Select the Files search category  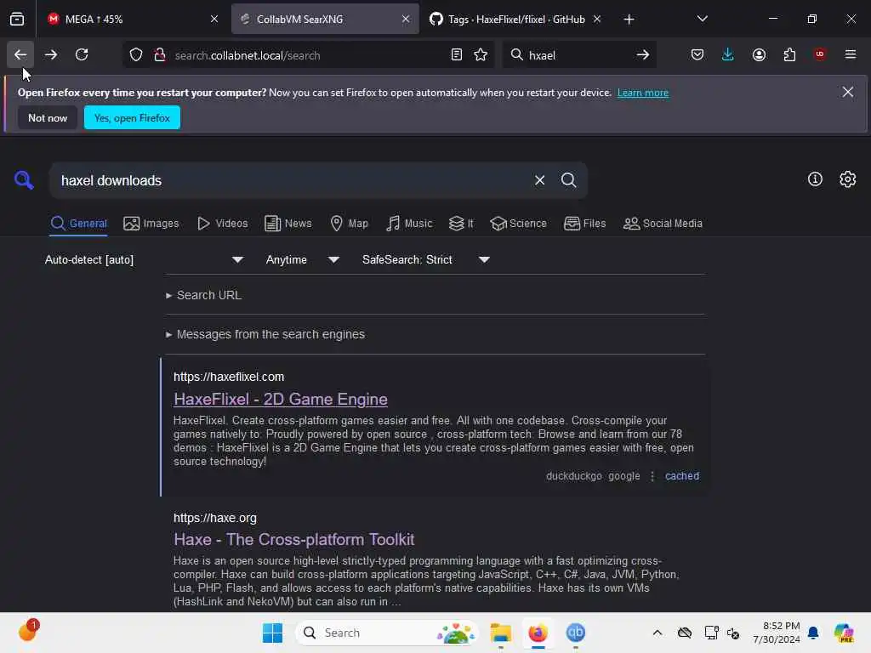click(584, 224)
